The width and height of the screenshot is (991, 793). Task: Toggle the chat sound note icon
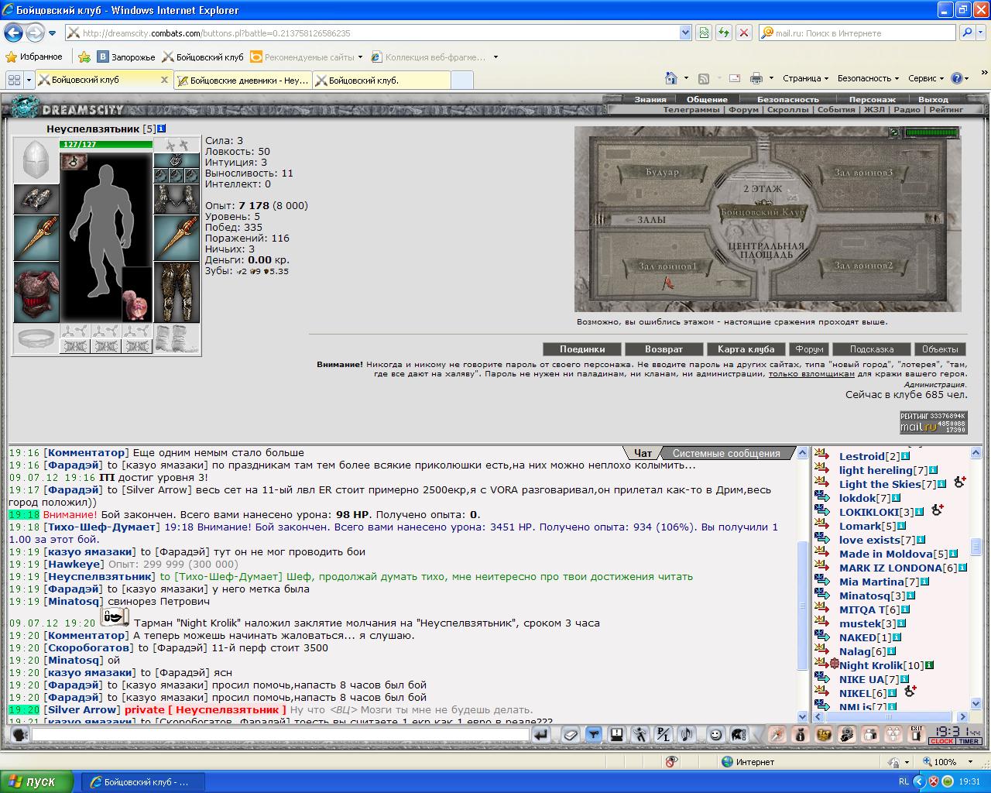pyautogui.click(x=687, y=734)
